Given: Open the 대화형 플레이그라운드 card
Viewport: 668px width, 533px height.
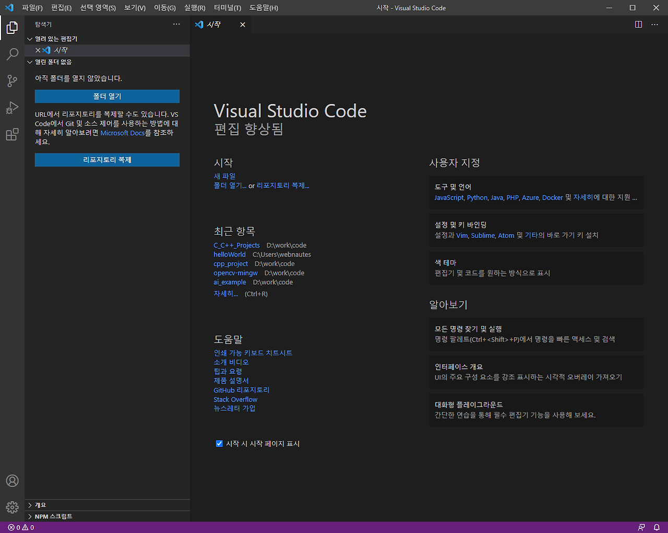Looking at the screenshot, I should (x=536, y=410).
